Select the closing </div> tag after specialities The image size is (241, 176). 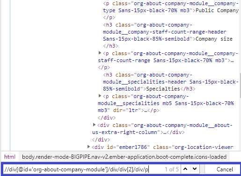pyautogui.click(x=107, y=118)
